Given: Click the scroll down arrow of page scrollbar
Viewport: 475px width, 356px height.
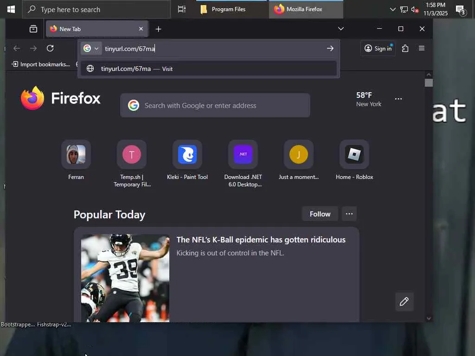Looking at the screenshot, I should coord(428,318).
